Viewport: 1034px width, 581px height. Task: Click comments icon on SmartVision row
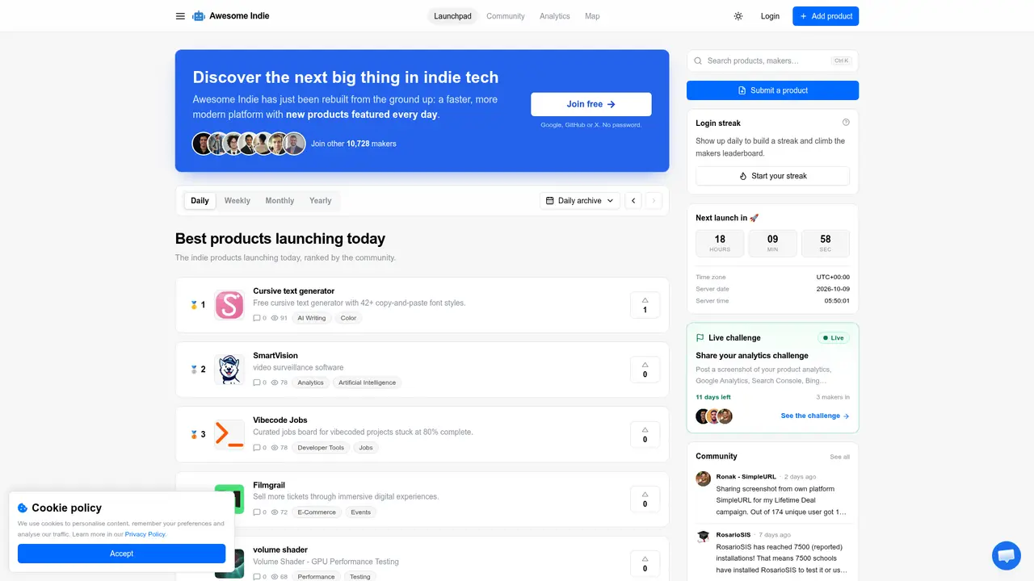tap(257, 382)
